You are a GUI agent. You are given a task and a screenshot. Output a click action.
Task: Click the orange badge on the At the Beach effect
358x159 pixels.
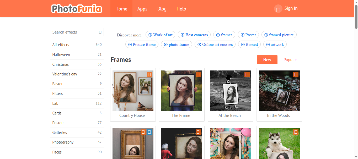point(247,74)
